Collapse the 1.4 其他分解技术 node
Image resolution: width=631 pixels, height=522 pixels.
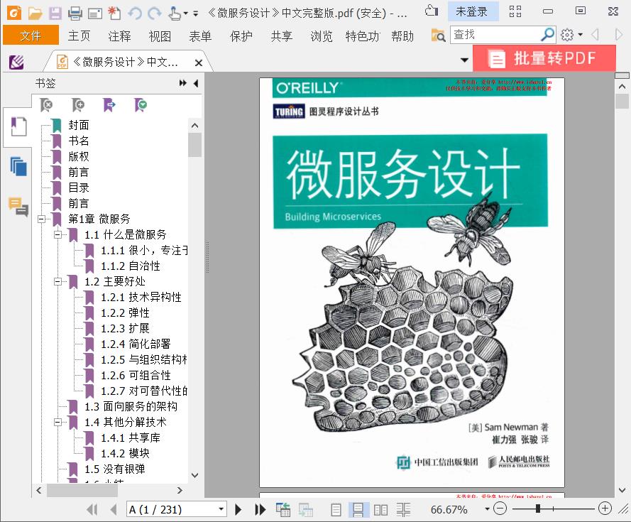click(x=58, y=423)
